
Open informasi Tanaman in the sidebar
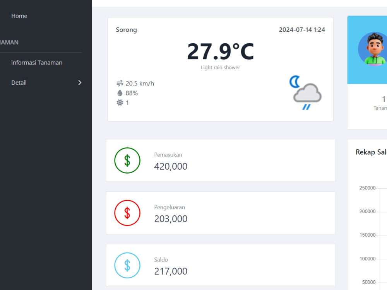pos(37,63)
